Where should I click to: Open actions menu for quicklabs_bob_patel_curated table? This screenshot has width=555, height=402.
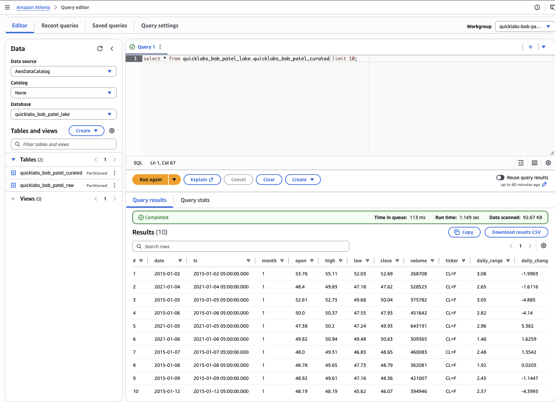click(x=115, y=173)
